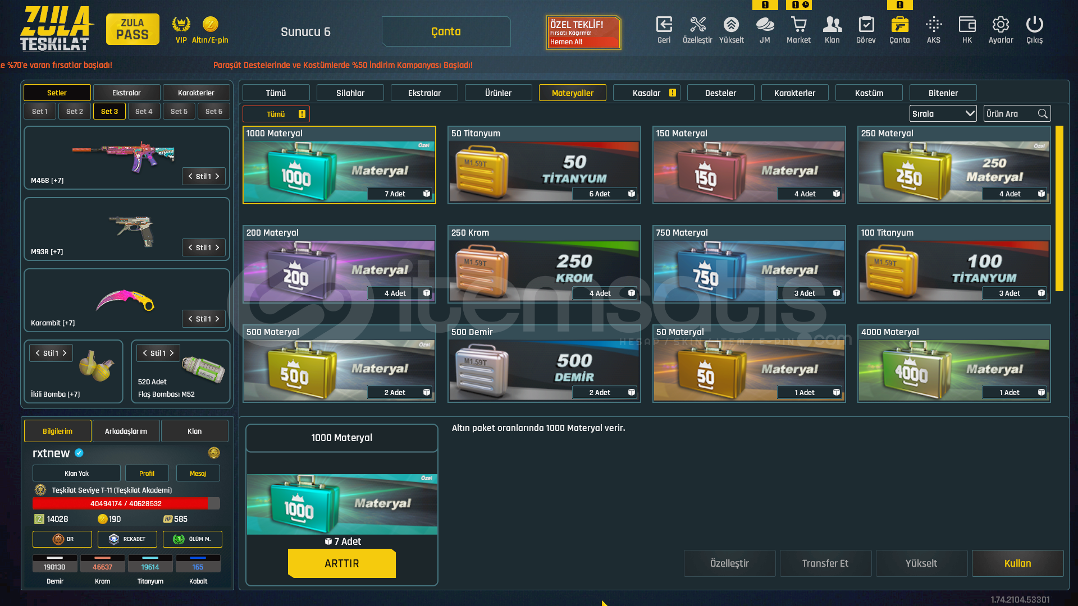Click the Altın/E-pin coin icon
This screenshot has height=606, width=1078.
[210, 24]
